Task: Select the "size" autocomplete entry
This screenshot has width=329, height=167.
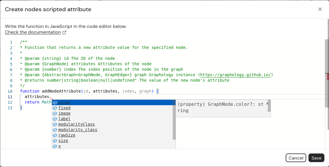Action: point(64,141)
